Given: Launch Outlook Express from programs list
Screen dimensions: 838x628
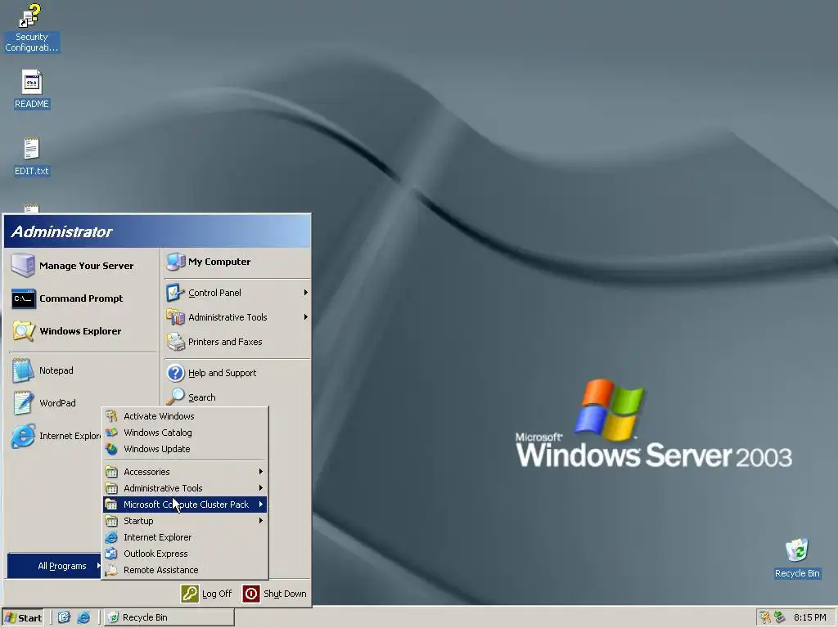Looking at the screenshot, I should pyautogui.click(x=185, y=554).
